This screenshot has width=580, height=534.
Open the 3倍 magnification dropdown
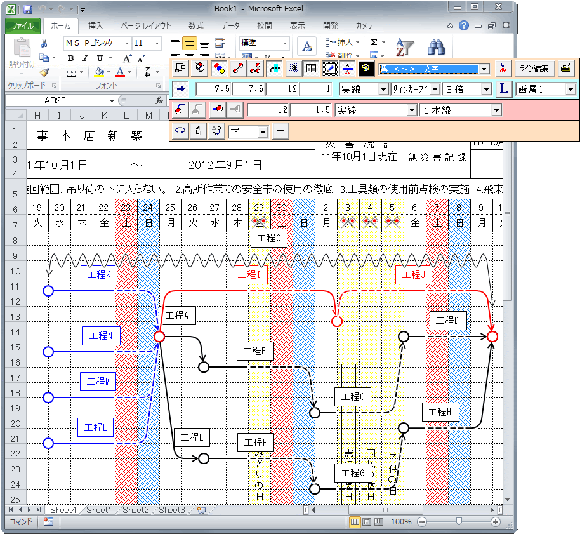coord(486,89)
